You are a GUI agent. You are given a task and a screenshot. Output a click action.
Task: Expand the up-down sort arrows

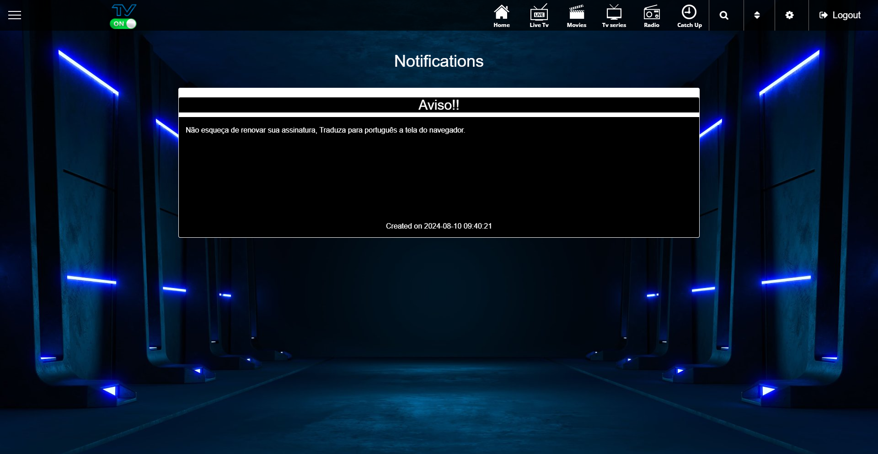[757, 16]
